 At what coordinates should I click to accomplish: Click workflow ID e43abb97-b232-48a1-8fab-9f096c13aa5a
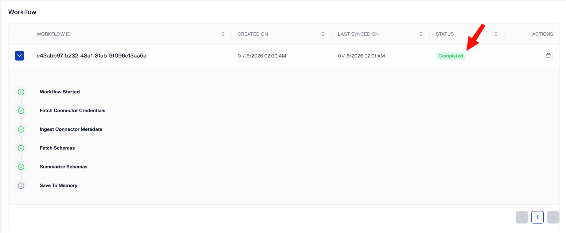91,56
